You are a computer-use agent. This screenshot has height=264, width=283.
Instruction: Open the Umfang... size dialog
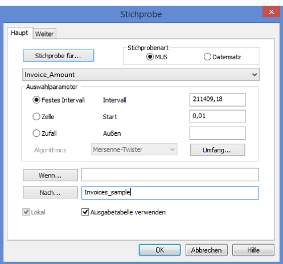point(218,150)
